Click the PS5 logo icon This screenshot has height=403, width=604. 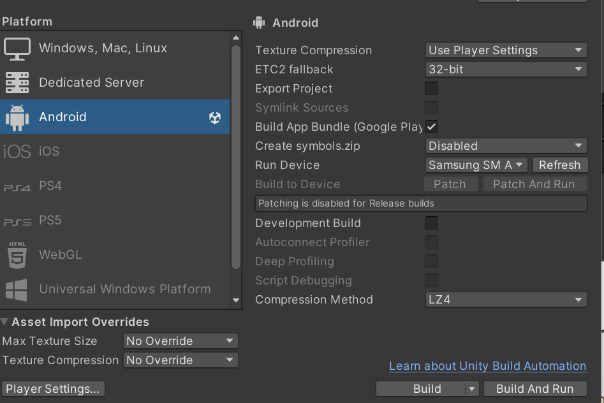[x=17, y=222]
